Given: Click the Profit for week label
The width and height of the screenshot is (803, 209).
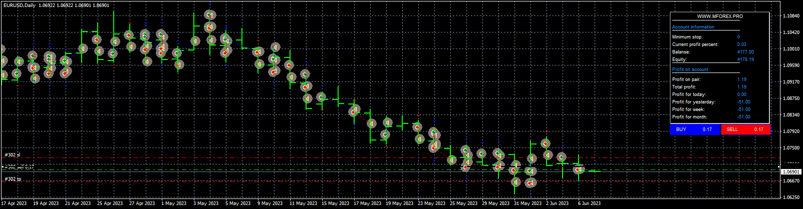Looking at the screenshot, I should (x=689, y=109).
